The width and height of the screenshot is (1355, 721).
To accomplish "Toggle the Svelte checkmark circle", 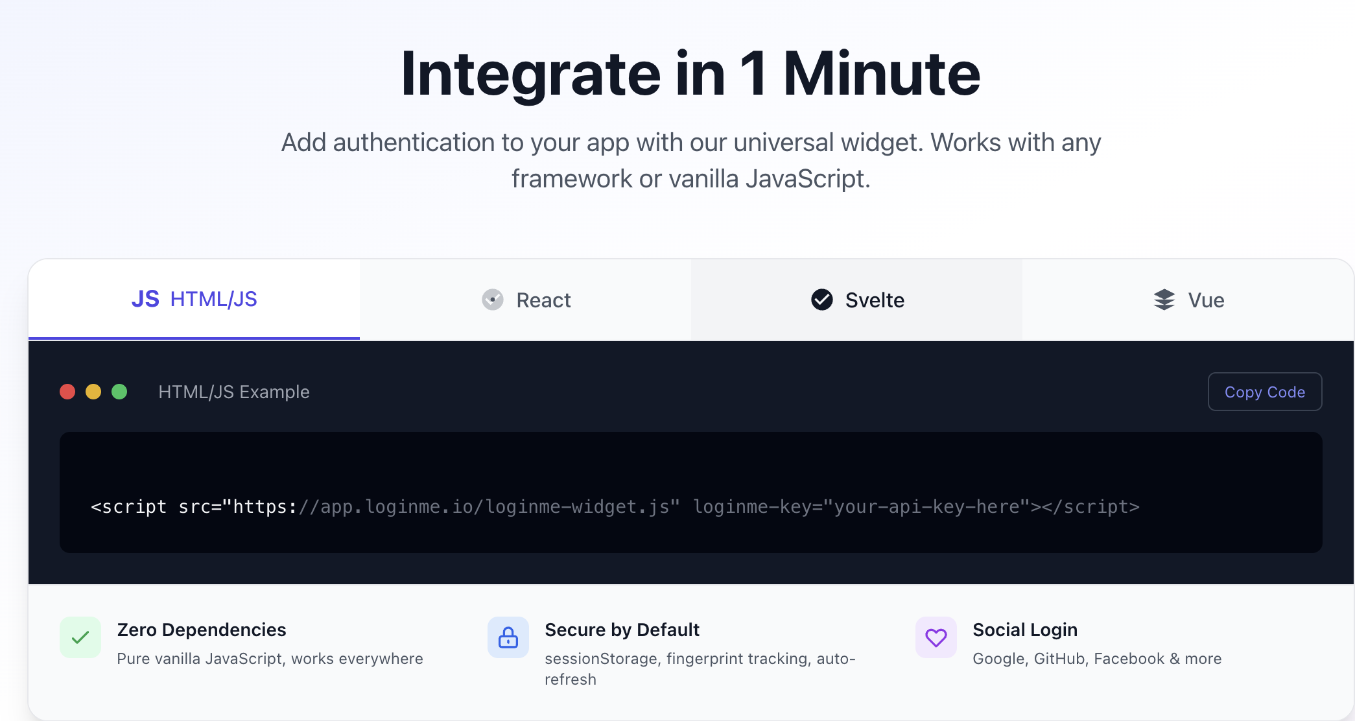I will (821, 300).
